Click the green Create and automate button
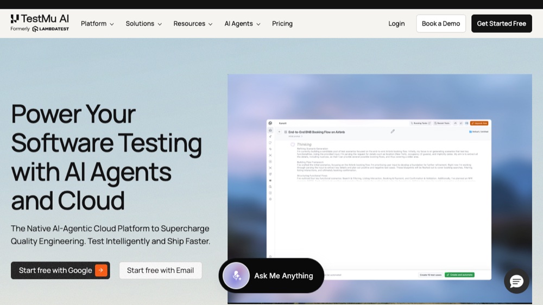 click(459, 275)
